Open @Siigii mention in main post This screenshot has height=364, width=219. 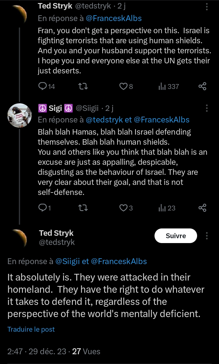pos(68,261)
